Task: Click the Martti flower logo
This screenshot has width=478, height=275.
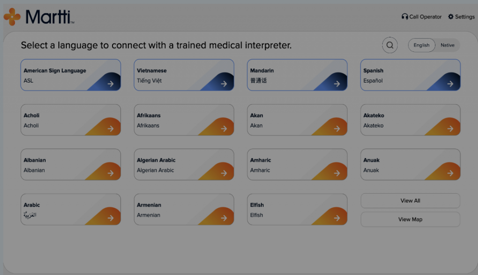Action: pos(12,17)
